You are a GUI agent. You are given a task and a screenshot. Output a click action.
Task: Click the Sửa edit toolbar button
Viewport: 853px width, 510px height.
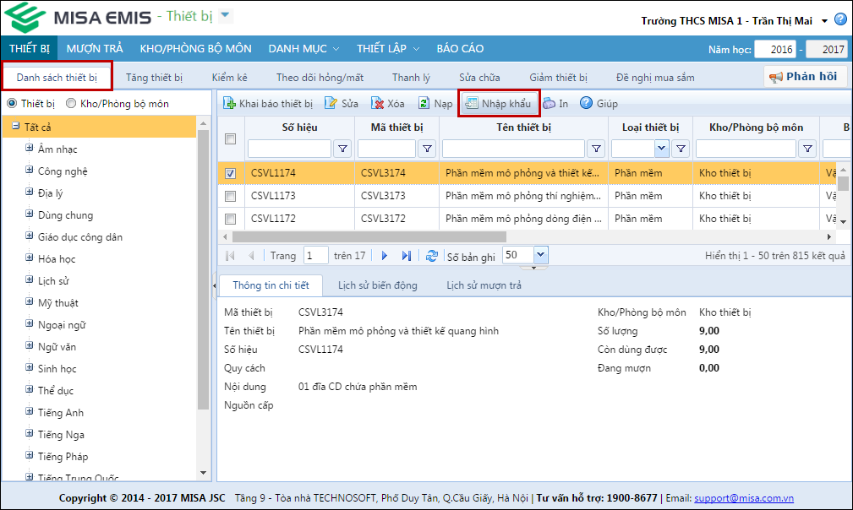pos(341,103)
